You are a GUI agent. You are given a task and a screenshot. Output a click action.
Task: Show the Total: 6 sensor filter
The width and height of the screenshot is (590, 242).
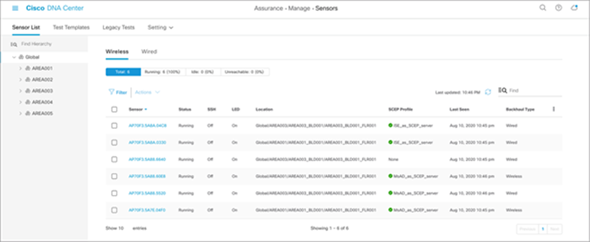pos(123,72)
